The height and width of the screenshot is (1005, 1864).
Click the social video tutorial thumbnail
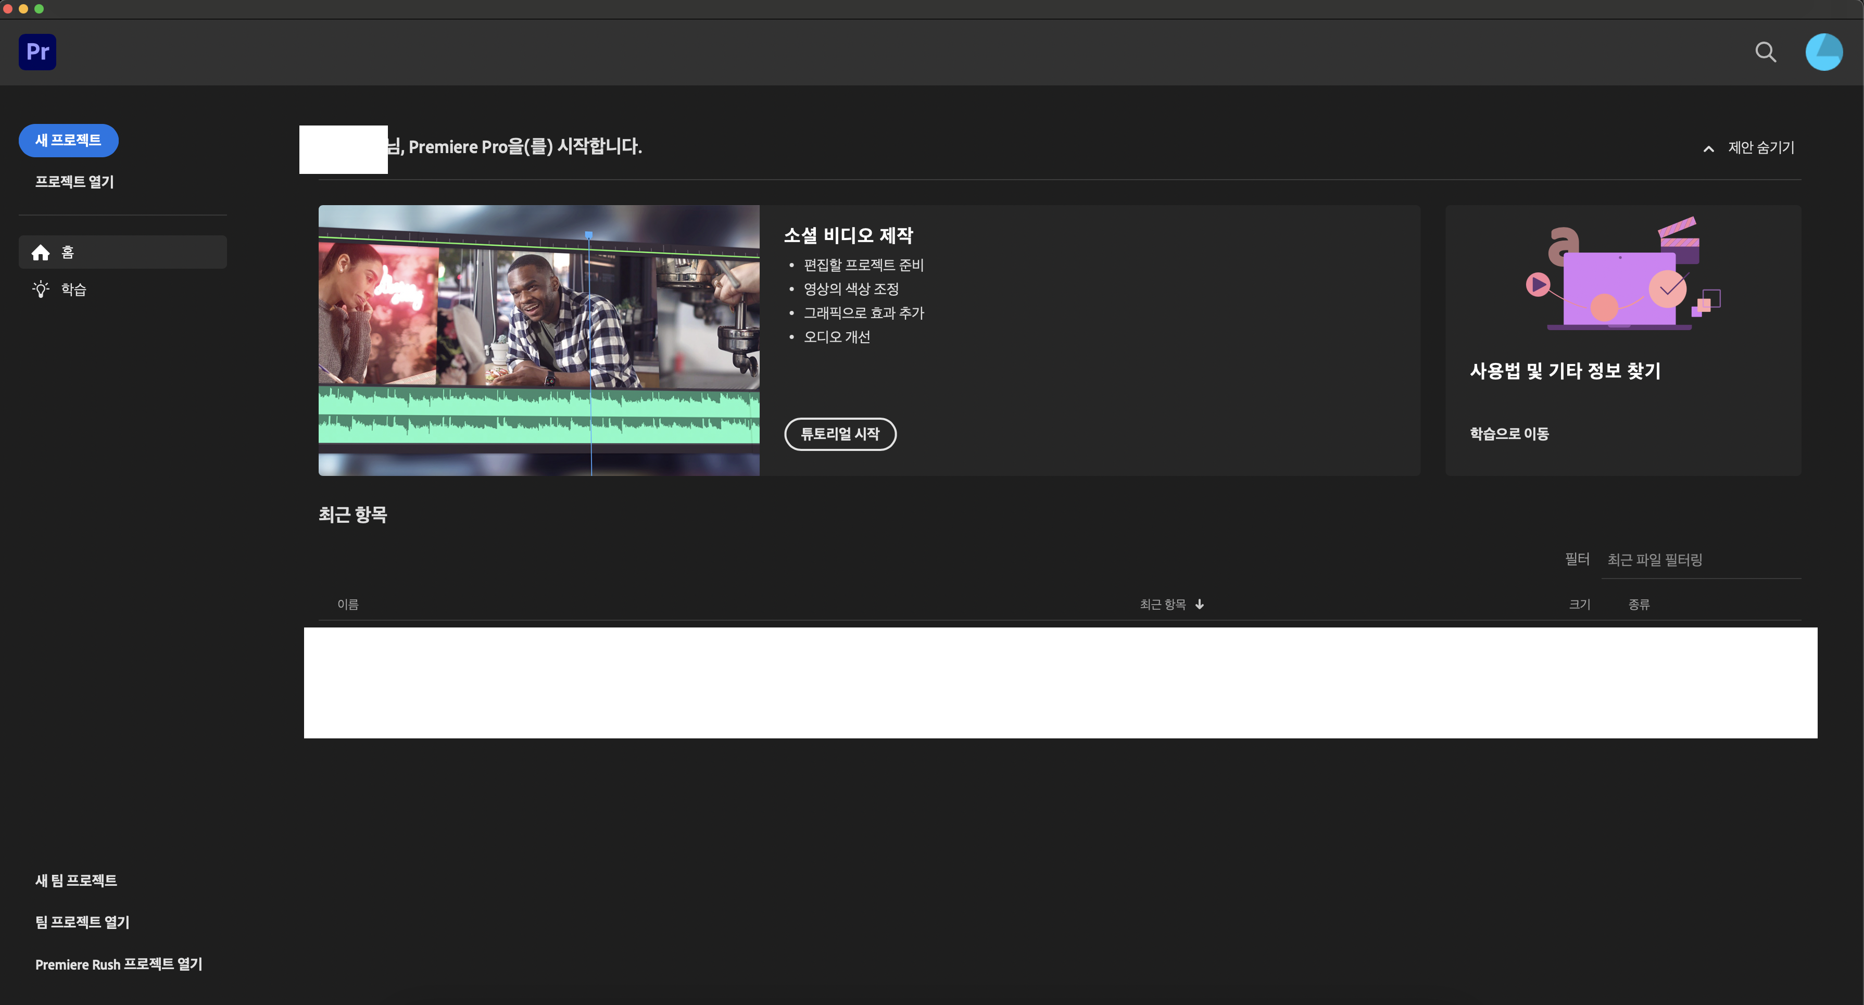pyautogui.click(x=539, y=340)
